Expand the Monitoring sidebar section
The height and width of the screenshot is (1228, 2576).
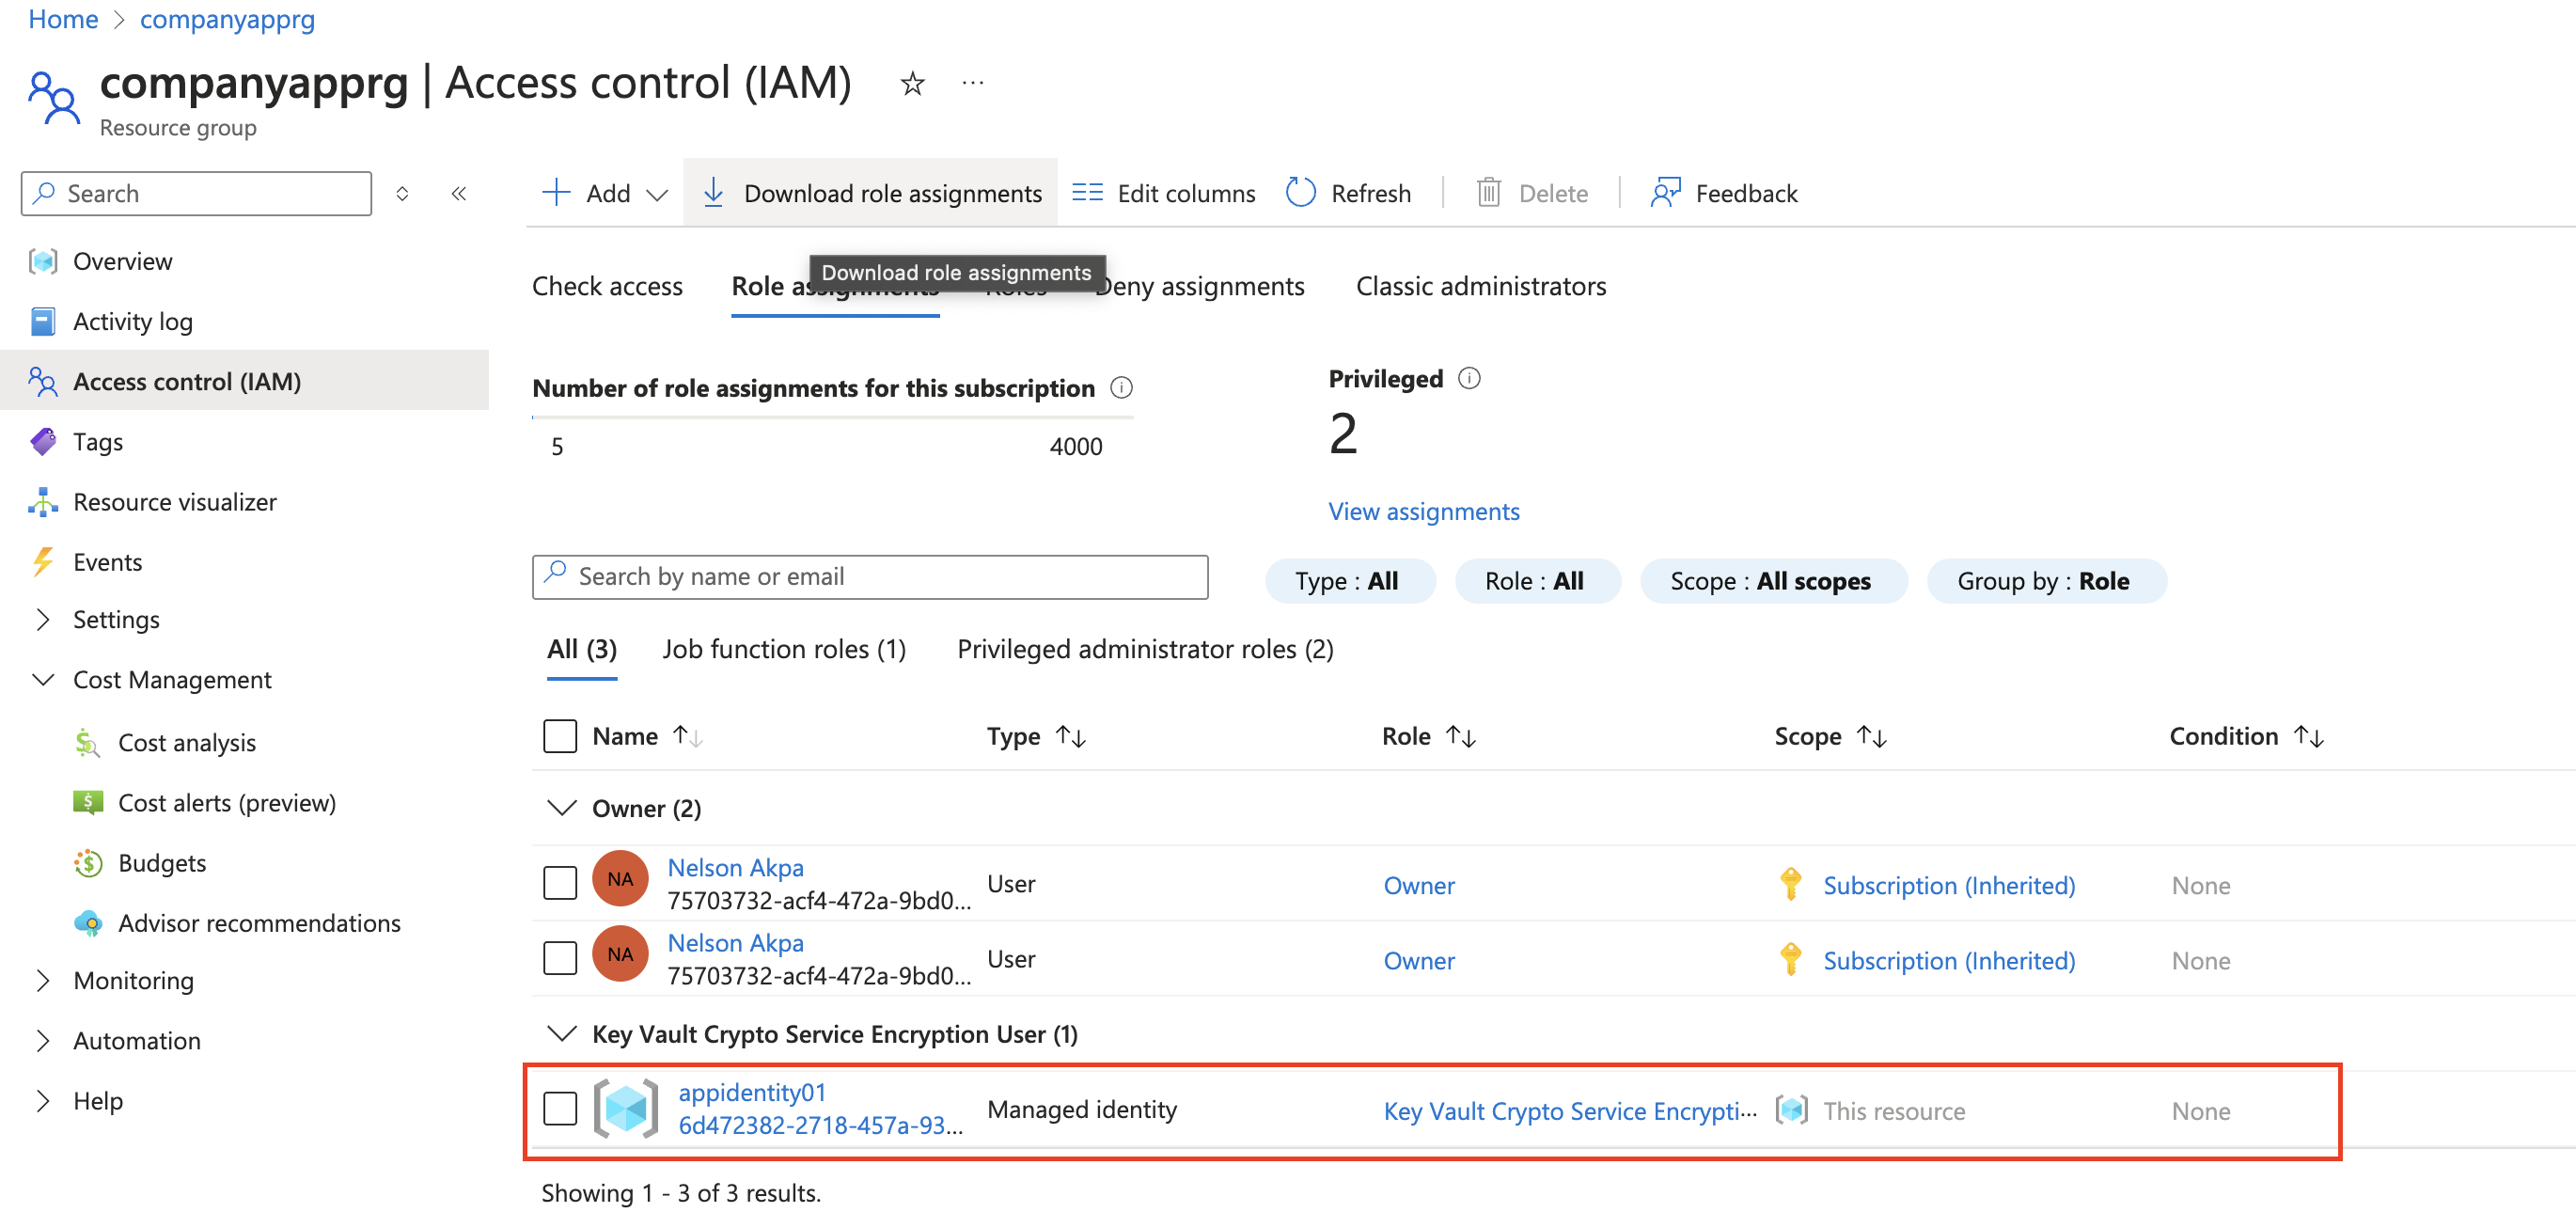tap(43, 980)
